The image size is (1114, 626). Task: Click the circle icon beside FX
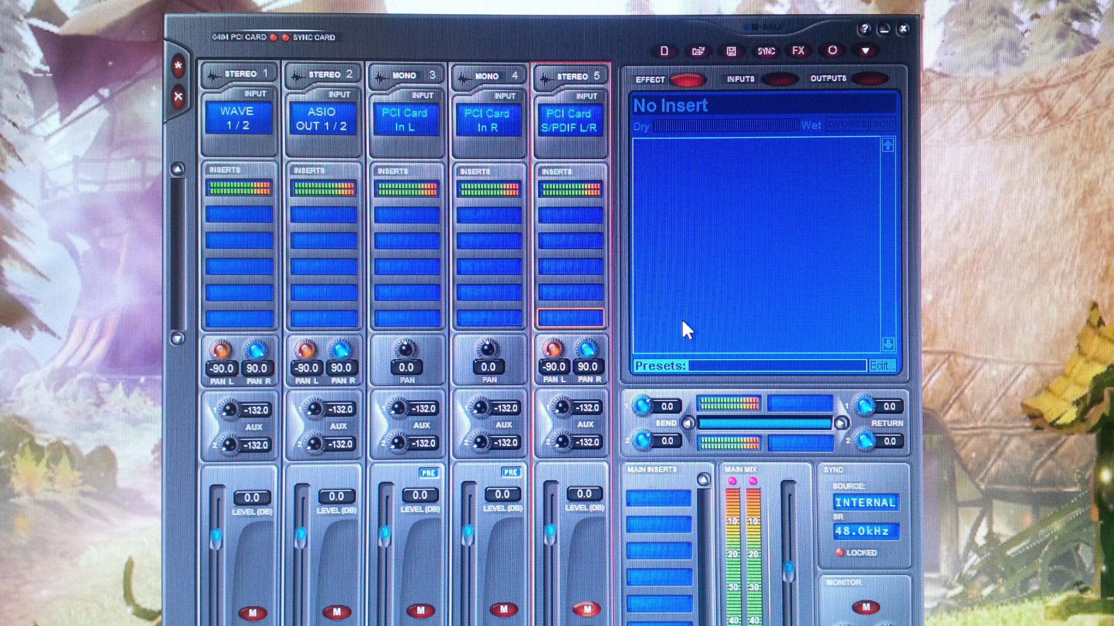832,50
